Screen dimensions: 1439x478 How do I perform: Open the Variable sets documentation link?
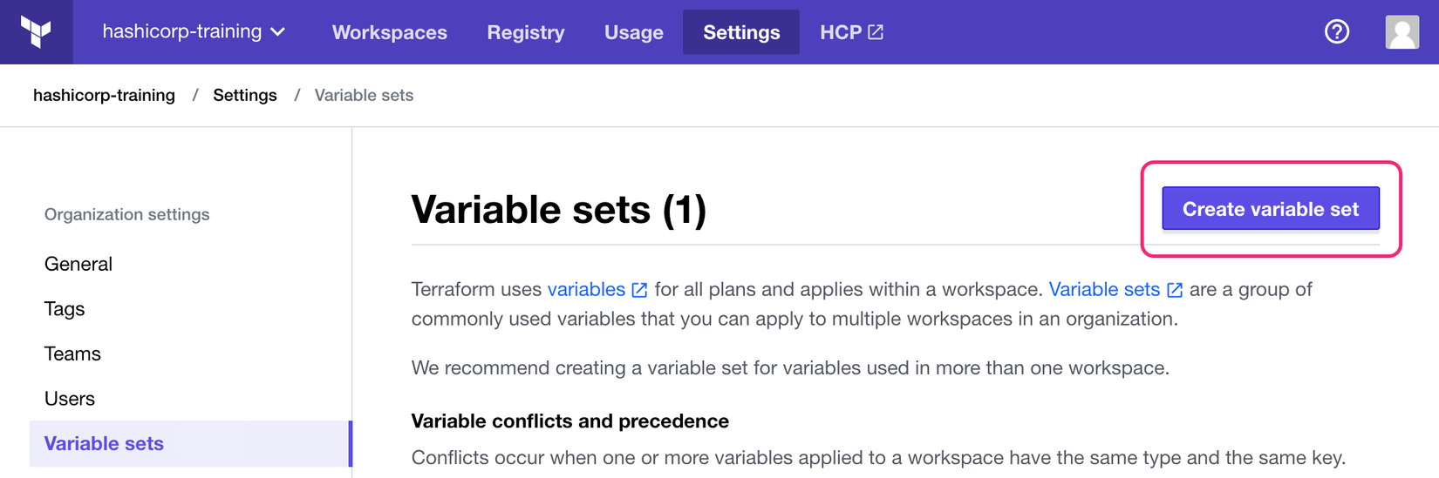coord(1103,289)
